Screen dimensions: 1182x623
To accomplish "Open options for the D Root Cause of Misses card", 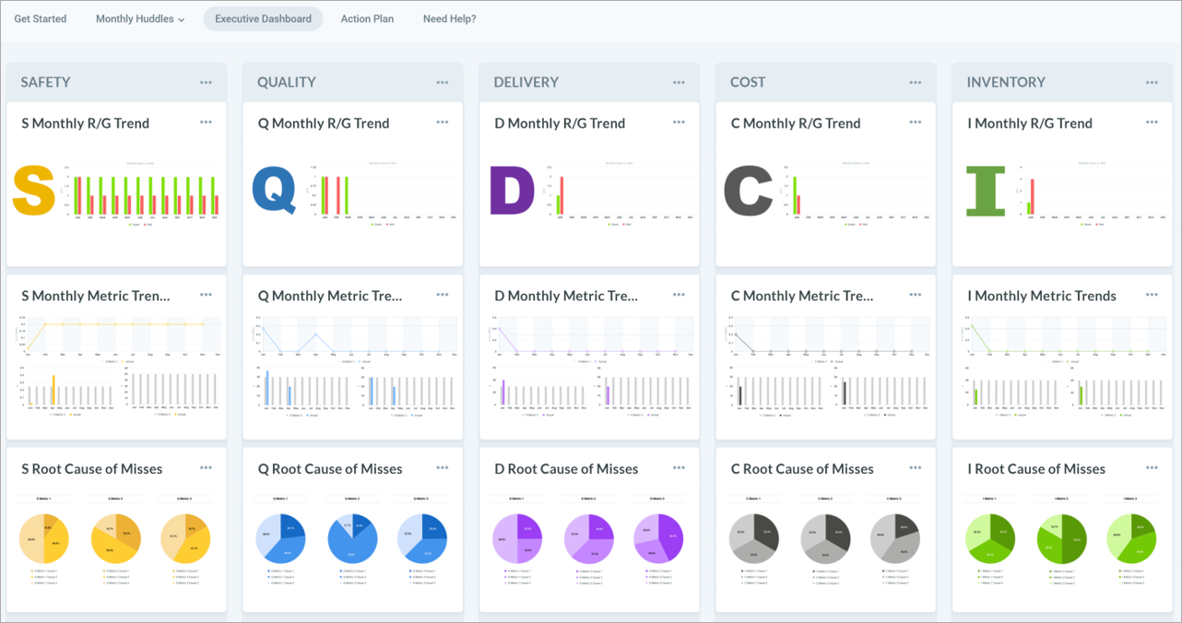I will tap(679, 468).
